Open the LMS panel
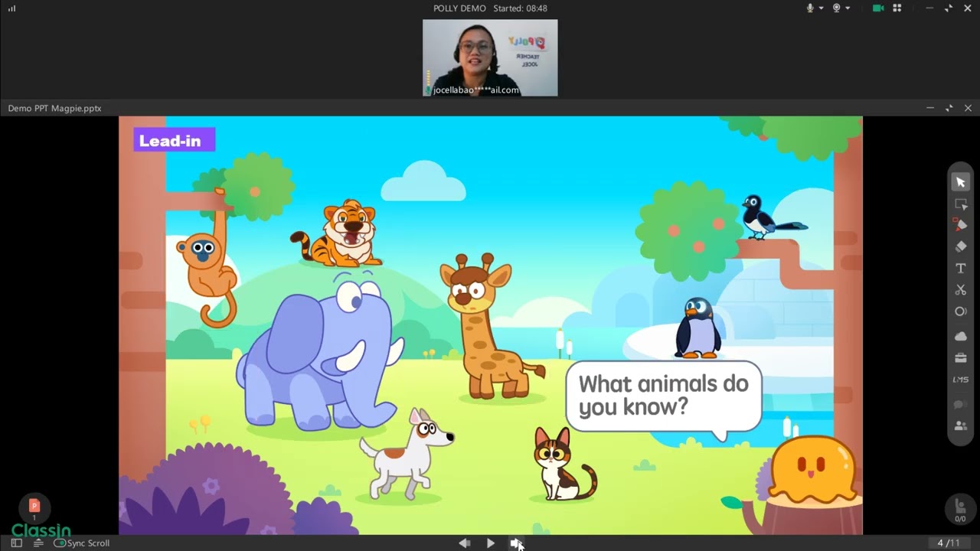Viewport: 980px width, 551px height. pos(960,380)
